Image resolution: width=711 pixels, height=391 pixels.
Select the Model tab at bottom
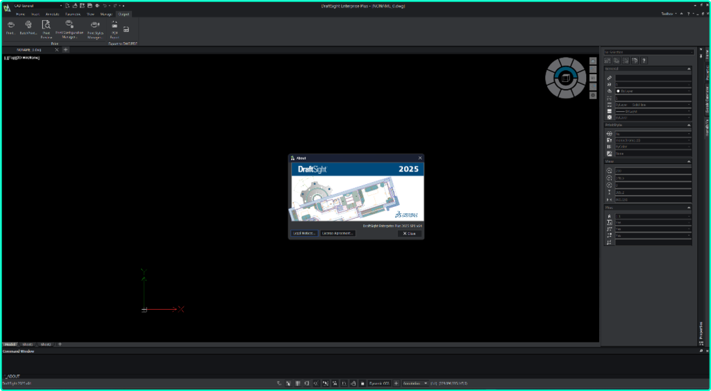[x=10, y=344]
